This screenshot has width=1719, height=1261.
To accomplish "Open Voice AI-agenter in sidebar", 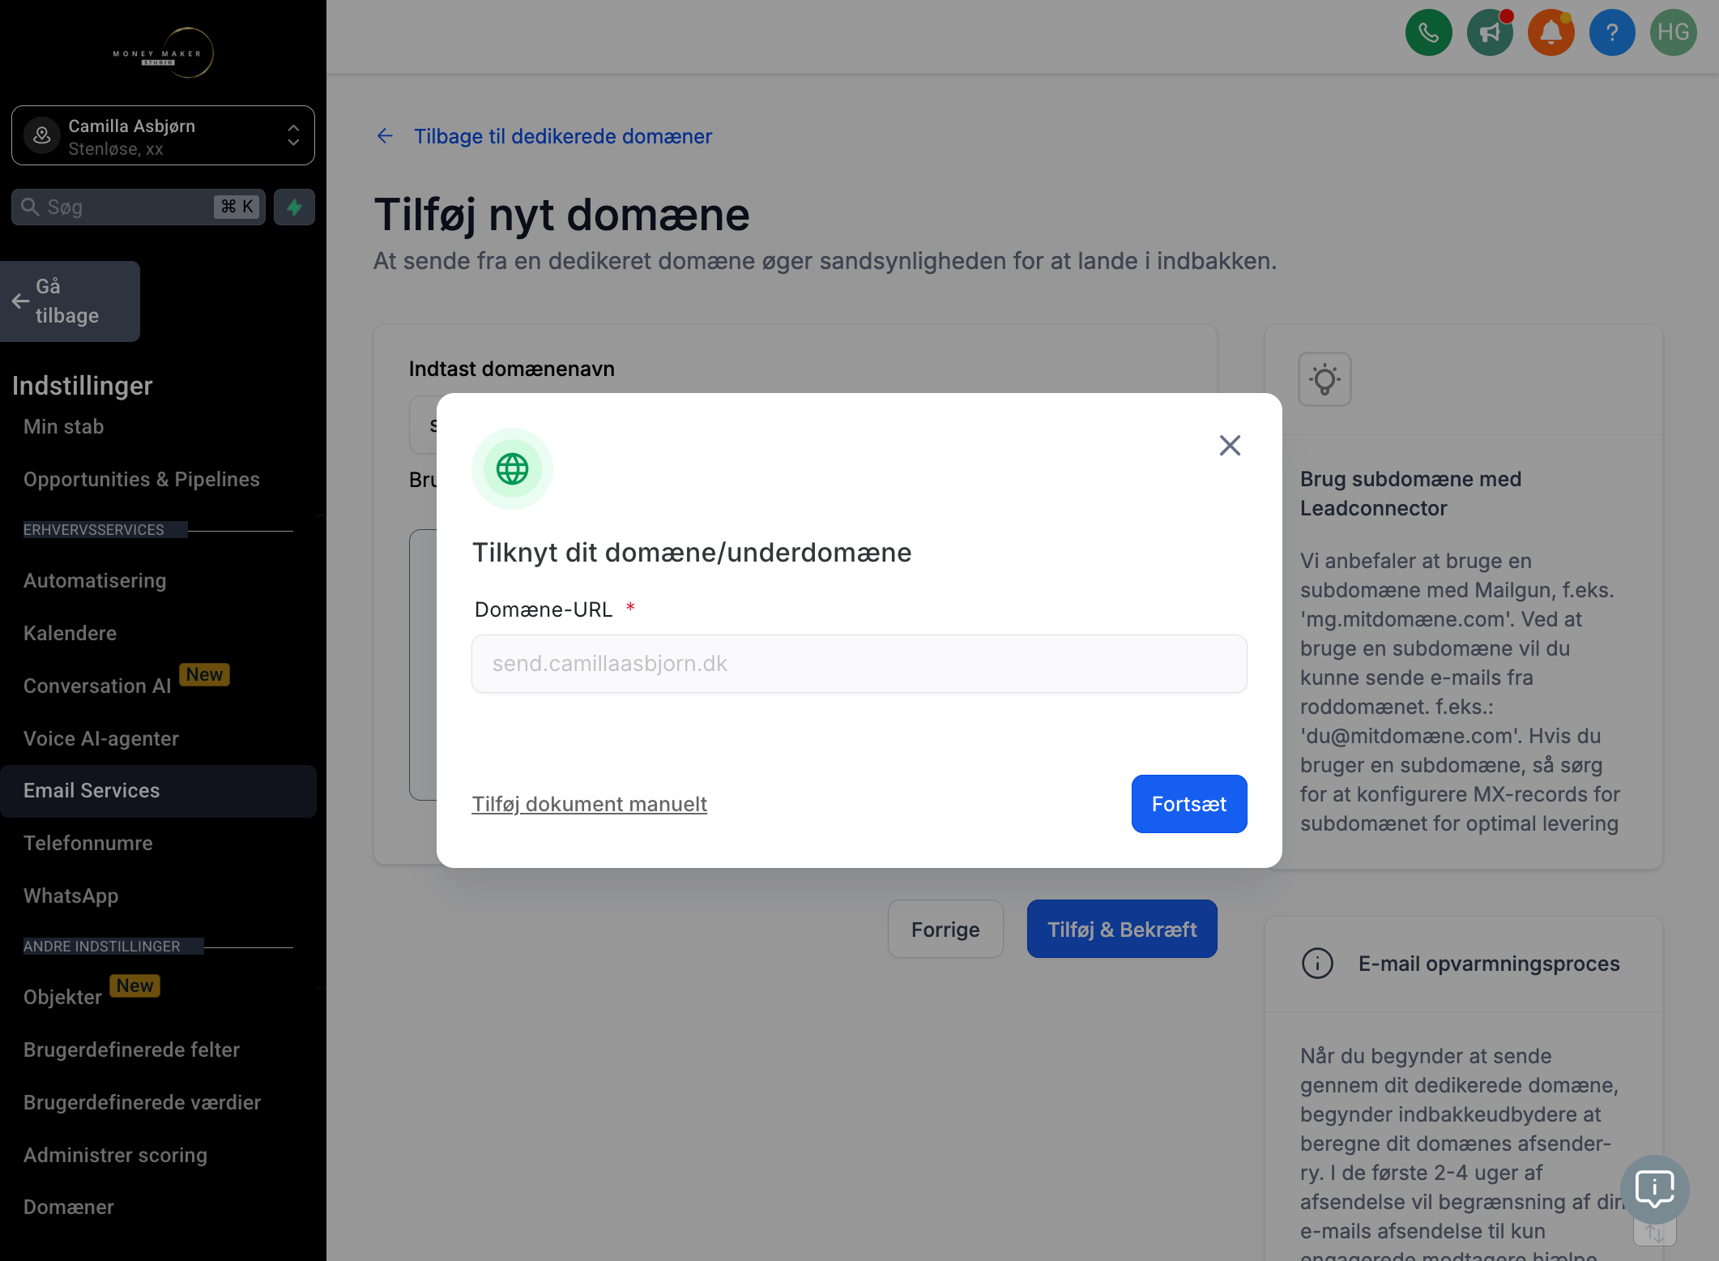I will tap(101, 738).
